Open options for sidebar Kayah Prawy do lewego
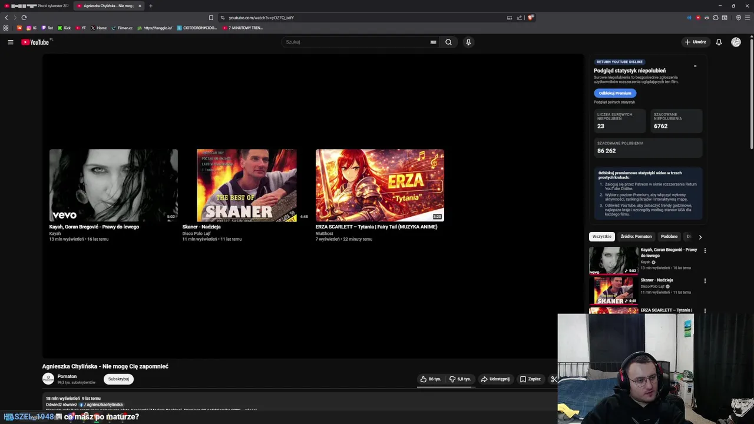The height and width of the screenshot is (424, 754). (x=705, y=250)
